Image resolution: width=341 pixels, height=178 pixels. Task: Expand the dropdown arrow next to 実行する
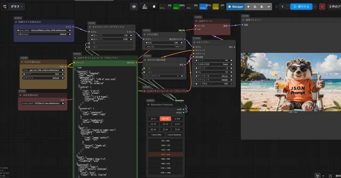[315, 7]
